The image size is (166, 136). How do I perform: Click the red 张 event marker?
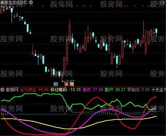(x=67, y=84)
